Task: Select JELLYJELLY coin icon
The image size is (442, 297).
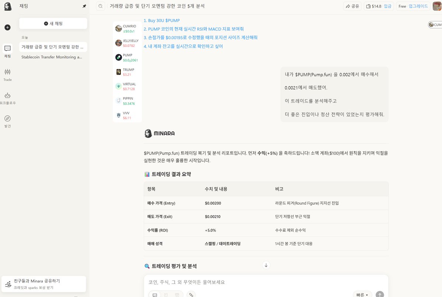Action: point(118,43)
